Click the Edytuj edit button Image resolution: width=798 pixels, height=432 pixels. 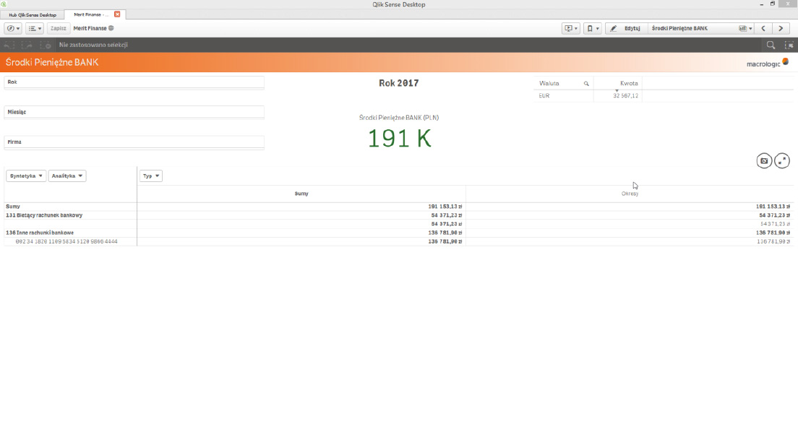pos(625,28)
